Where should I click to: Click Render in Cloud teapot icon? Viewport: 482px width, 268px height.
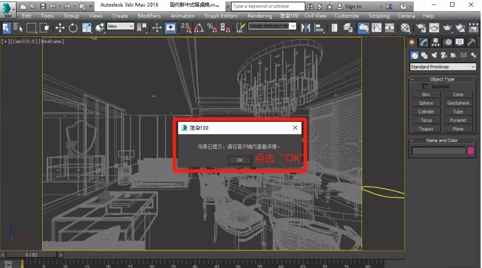pos(460,28)
